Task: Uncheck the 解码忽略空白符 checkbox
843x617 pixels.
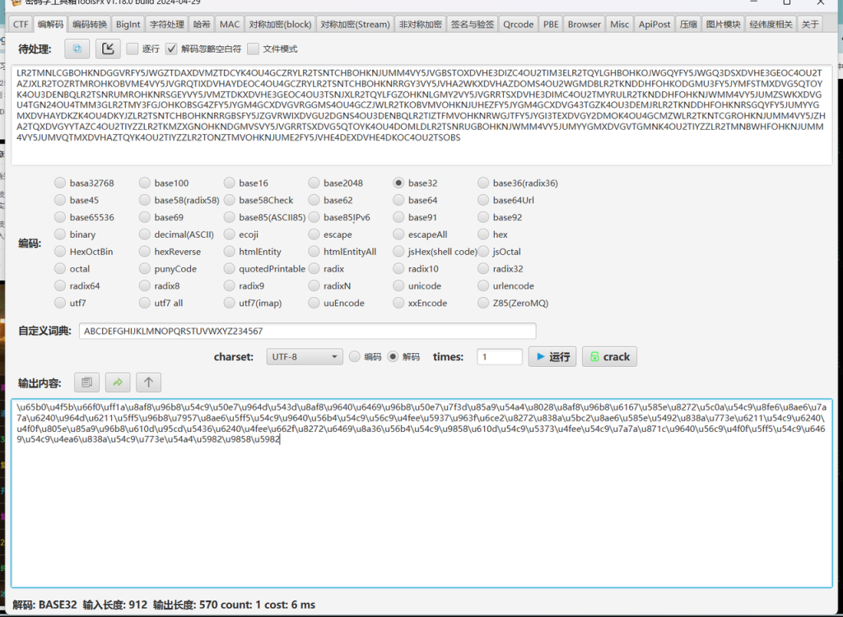Action: click(171, 49)
